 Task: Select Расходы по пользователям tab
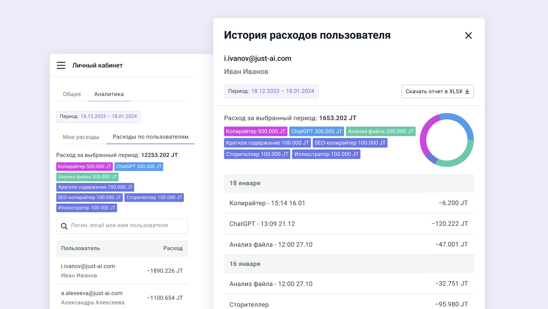pos(151,137)
